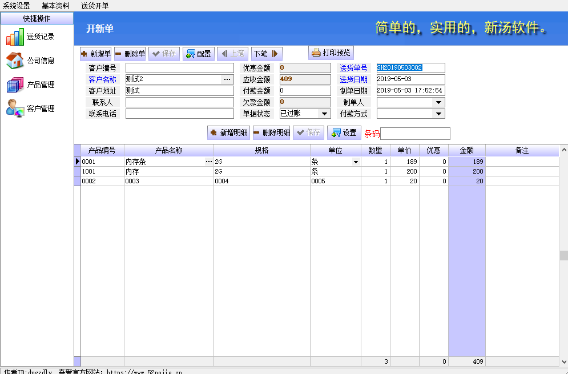Screen dimensions: 568x374
Task: Open 系统设置 menu
Action: 17,6
